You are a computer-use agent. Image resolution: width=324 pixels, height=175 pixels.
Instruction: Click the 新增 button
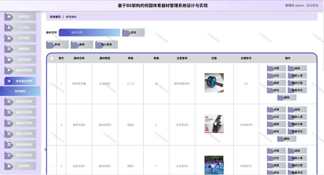click(x=57, y=44)
